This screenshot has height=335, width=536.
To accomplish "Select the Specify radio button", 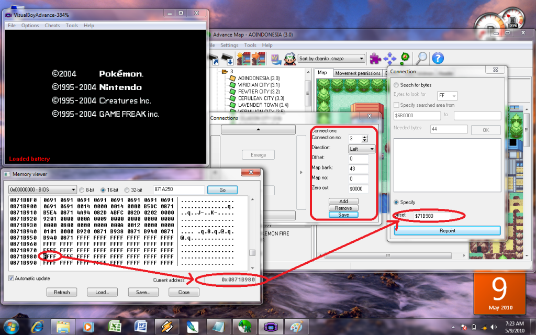I will [396, 203].
